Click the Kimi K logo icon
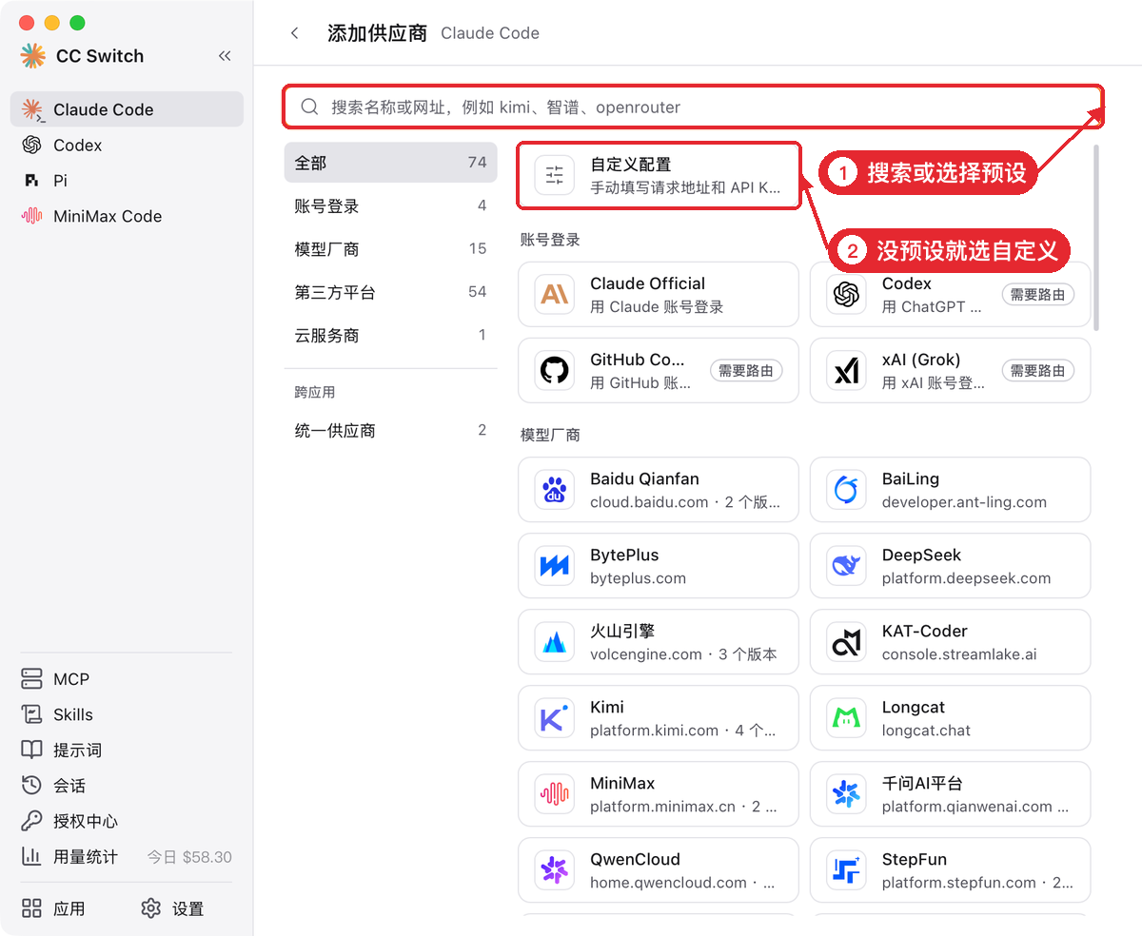Viewport: 1142px width, 936px height. pos(555,718)
